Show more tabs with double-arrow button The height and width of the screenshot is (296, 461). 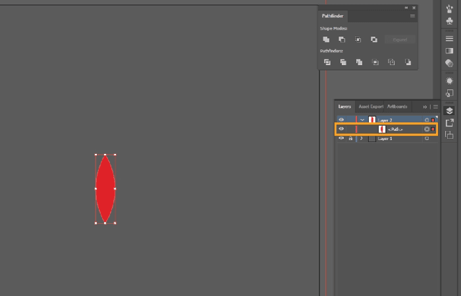point(425,107)
